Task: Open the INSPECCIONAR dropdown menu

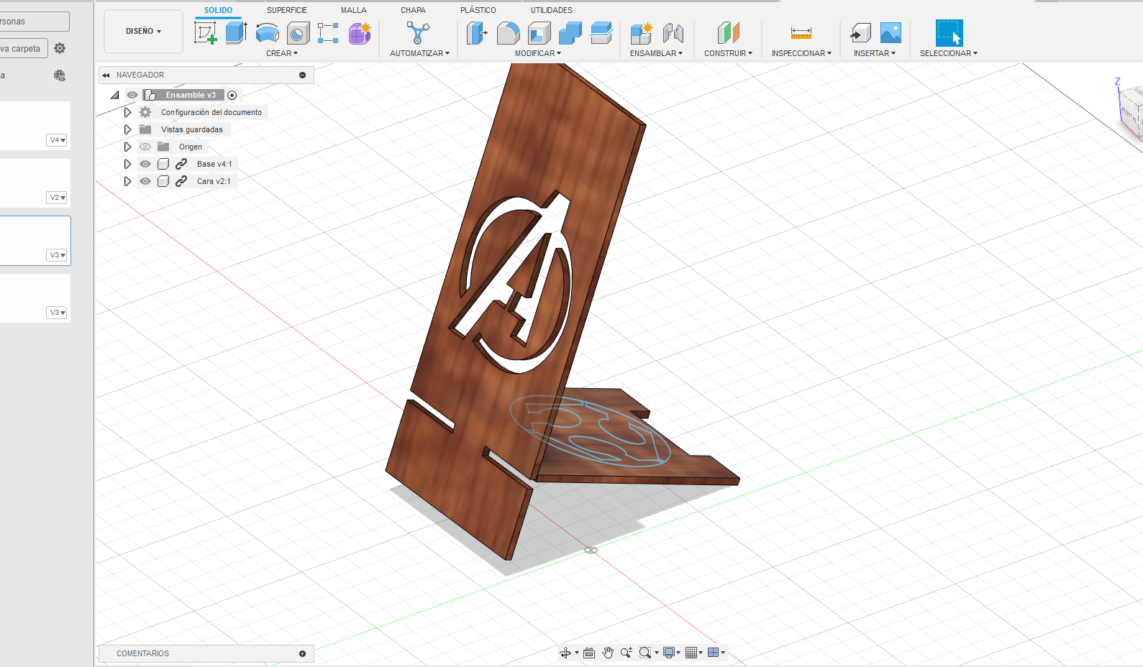Action: tap(801, 53)
